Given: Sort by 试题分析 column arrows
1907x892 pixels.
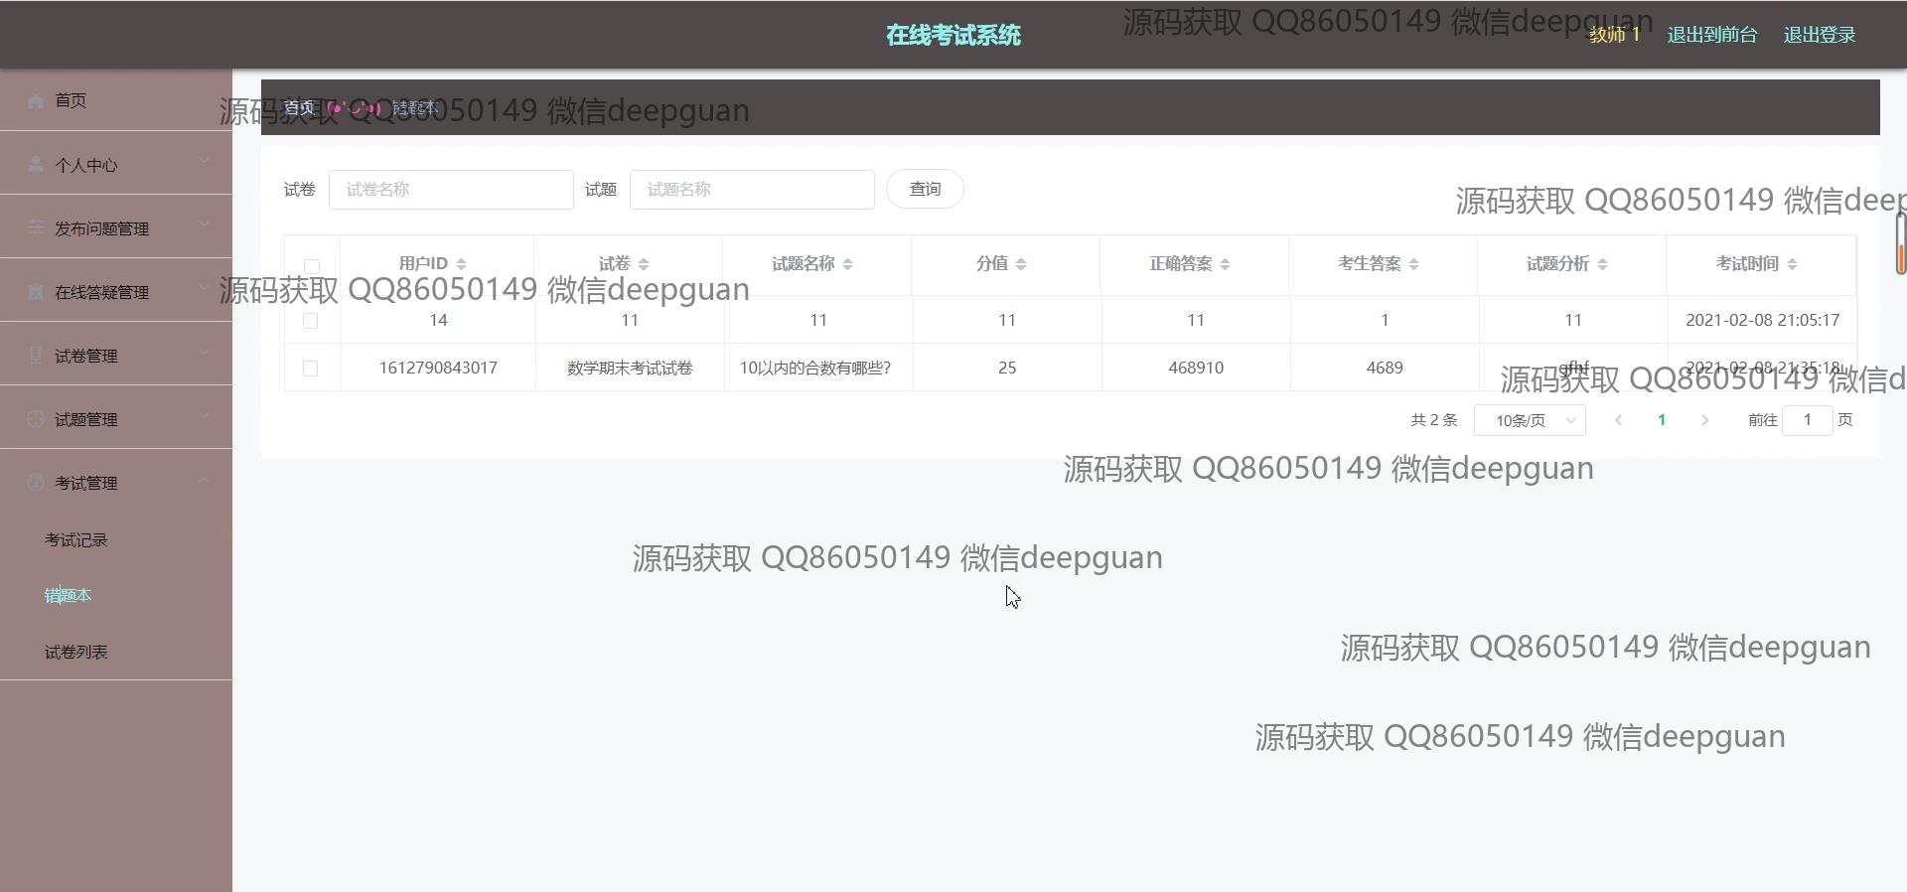Looking at the screenshot, I should 1602,264.
